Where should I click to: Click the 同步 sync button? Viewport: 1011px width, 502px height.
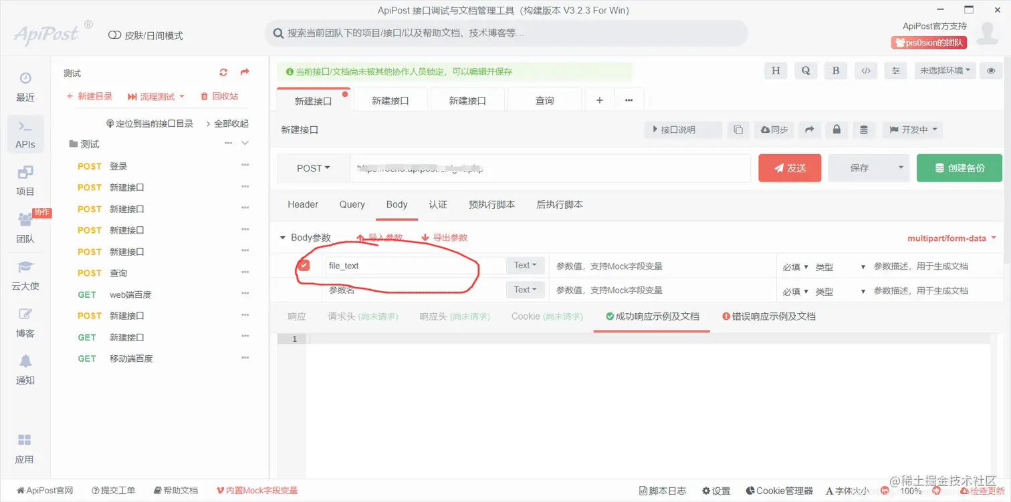click(x=774, y=130)
